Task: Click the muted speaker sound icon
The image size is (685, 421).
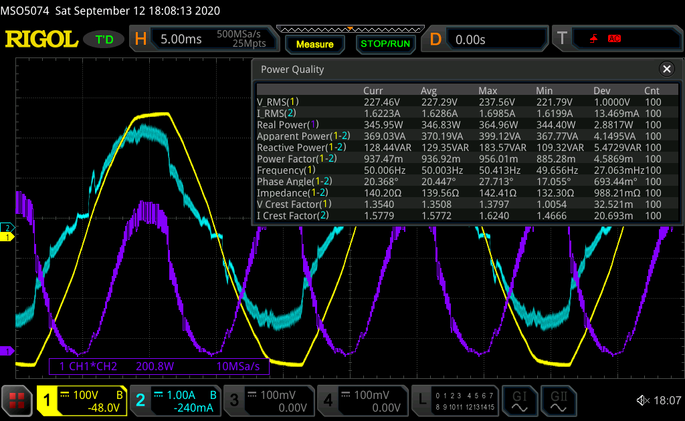Action: pyautogui.click(x=643, y=400)
